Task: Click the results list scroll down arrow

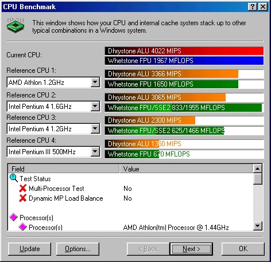Action: tap(258, 226)
